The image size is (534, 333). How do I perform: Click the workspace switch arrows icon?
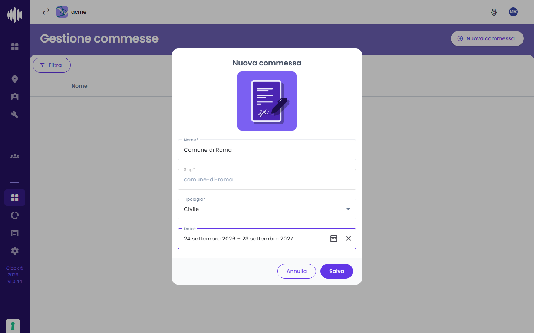(46, 11)
